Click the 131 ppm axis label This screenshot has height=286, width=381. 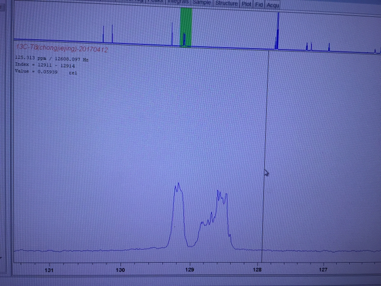[49, 270]
